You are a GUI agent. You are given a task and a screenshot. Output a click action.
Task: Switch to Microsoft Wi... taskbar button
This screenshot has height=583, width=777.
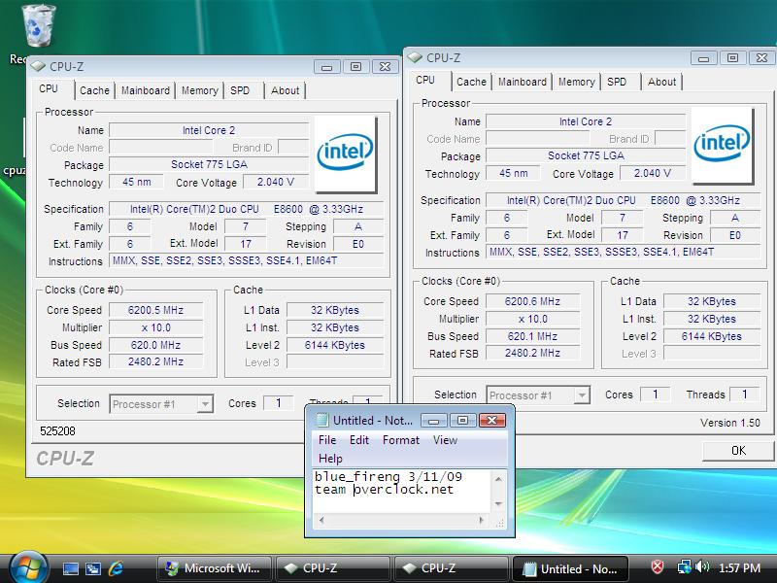(x=214, y=568)
